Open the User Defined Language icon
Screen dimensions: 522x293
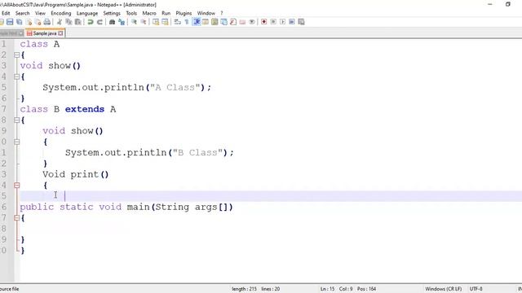pos(206,22)
